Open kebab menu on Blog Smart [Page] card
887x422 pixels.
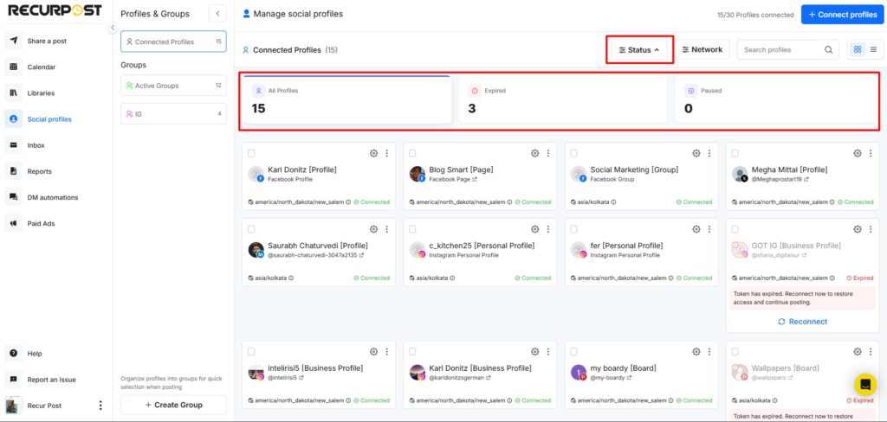click(x=548, y=153)
